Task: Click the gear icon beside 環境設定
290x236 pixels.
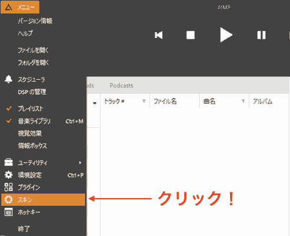Action: click(x=8, y=175)
